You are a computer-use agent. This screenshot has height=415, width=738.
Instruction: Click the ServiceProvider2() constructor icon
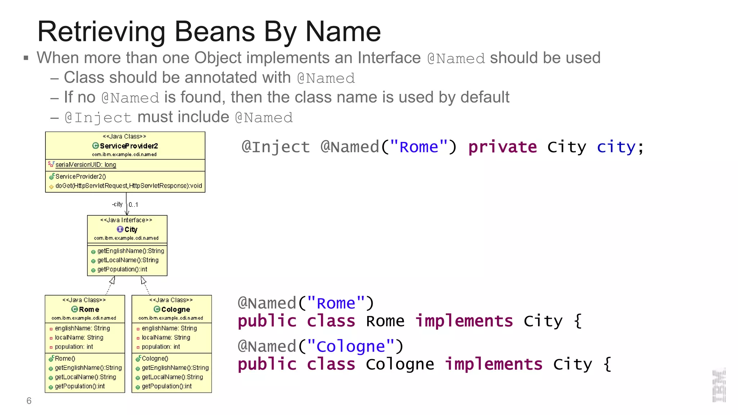click(52, 177)
